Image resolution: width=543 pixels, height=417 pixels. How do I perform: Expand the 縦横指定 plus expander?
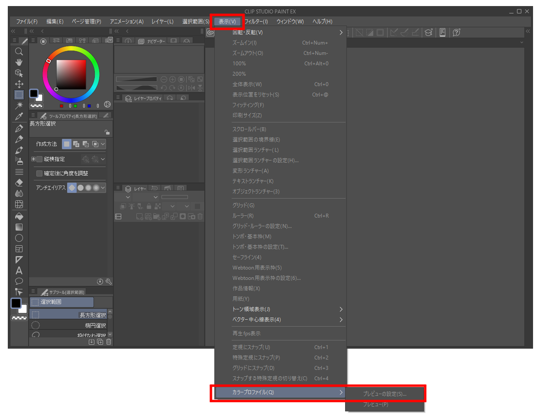coord(33,159)
